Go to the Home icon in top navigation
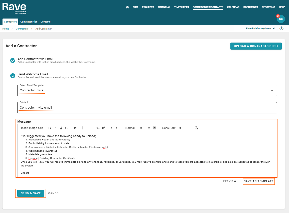This screenshot has height=213, width=289. click(127, 7)
